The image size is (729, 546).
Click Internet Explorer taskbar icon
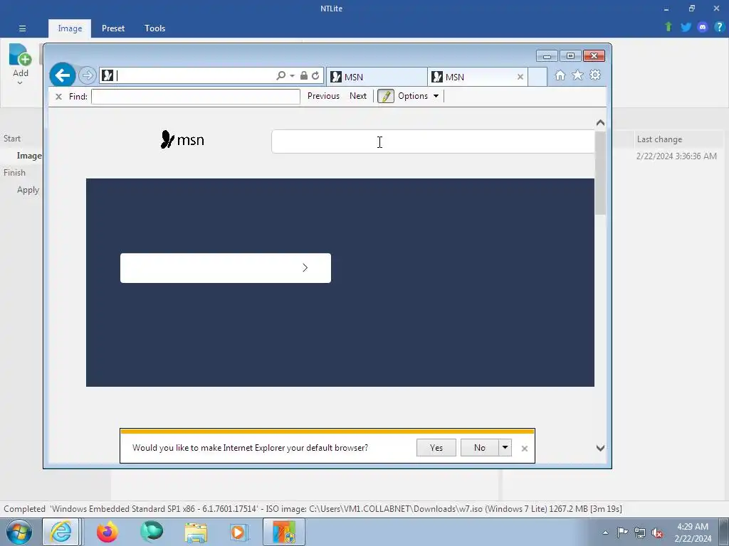tap(61, 532)
